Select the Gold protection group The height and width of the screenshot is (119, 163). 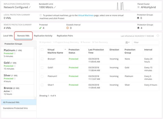click(18, 66)
